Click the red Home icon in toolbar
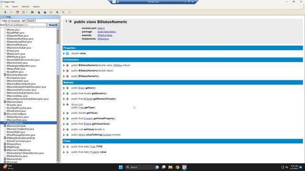Image resolution: width=305 pixels, height=171 pixels. tap(17, 12)
